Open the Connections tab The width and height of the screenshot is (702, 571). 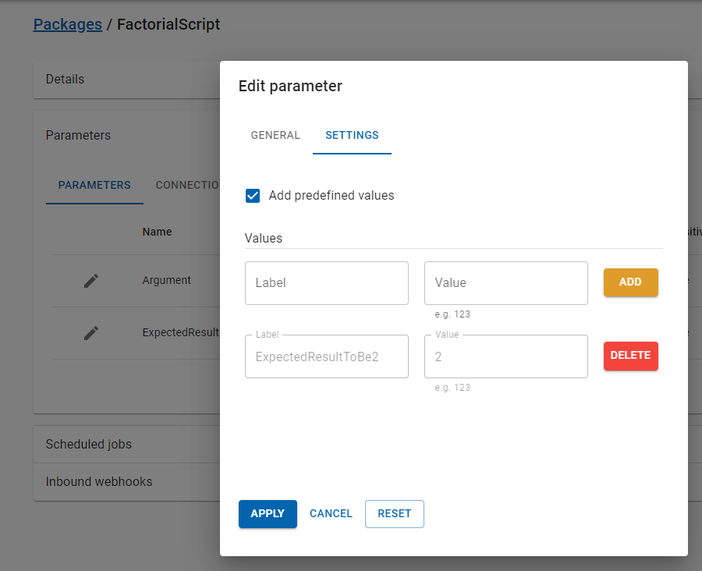coord(187,186)
